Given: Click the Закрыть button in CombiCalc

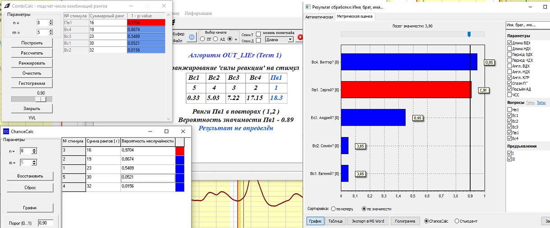Looking at the screenshot, I should [32, 109].
